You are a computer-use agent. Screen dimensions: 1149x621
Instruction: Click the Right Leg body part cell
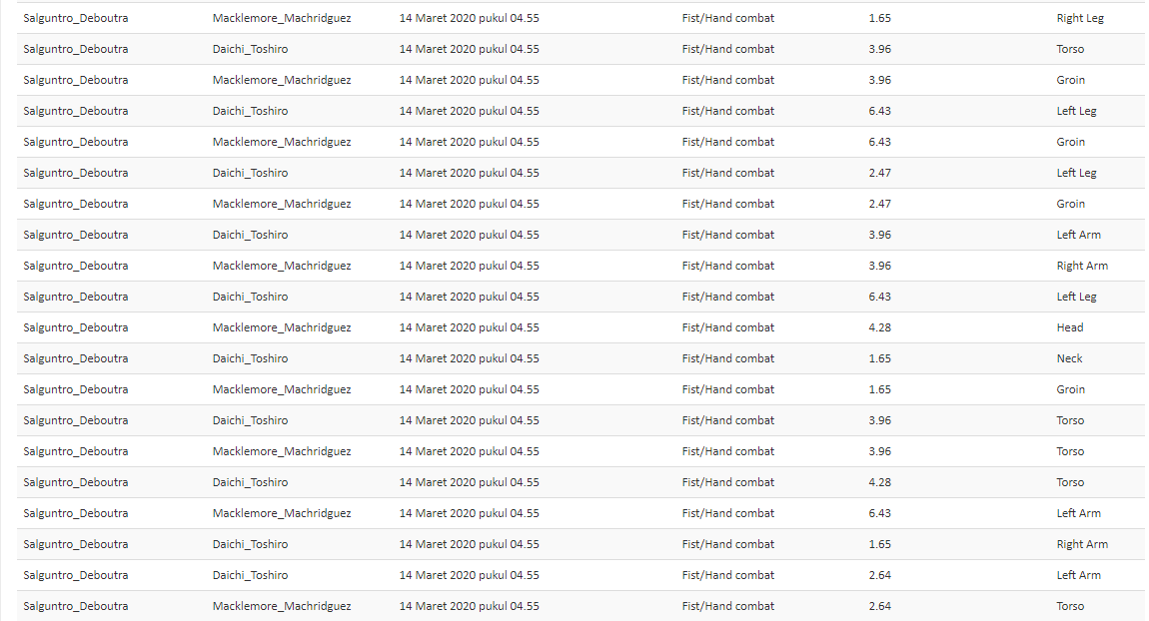coord(1079,18)
